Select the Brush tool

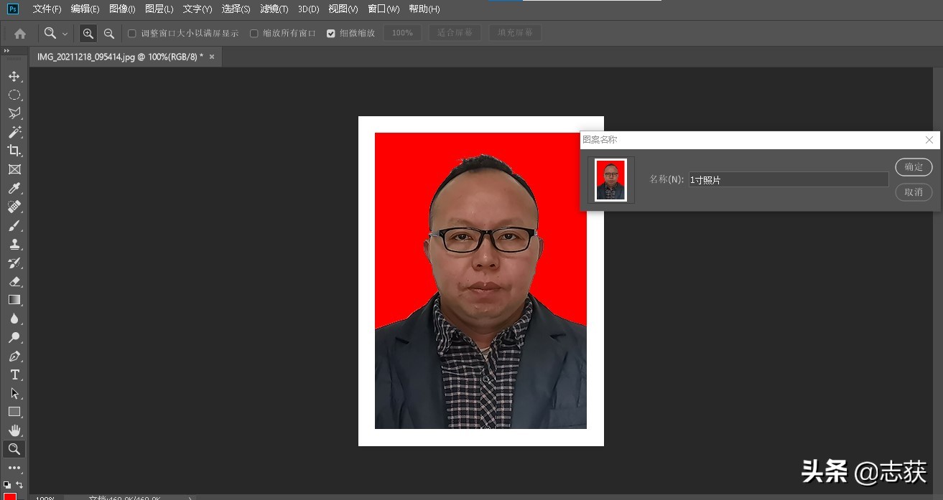14,225
